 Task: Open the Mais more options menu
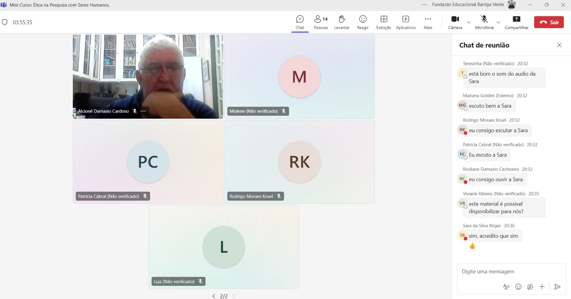428,22
